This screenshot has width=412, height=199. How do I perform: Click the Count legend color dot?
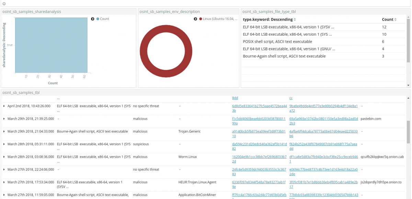tap(98, 19)
